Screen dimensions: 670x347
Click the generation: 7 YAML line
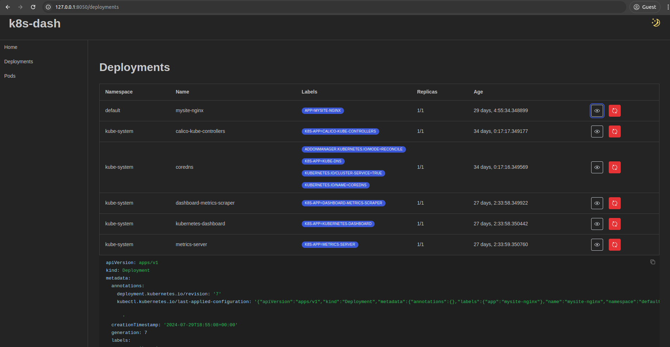pos(129,333)
